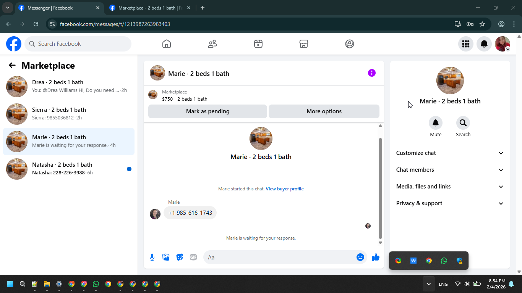Open WhatsApp from the taskbar
The height and width of the screenshot is (293, 522).
pos(96,284)
